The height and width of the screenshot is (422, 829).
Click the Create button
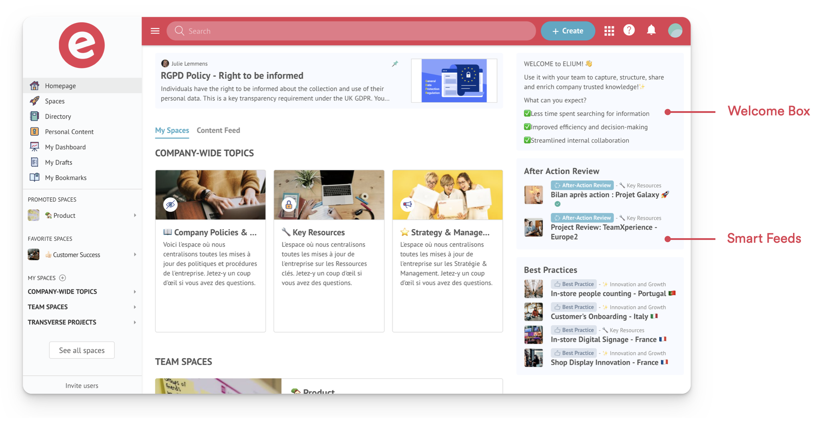pos(568,31)
